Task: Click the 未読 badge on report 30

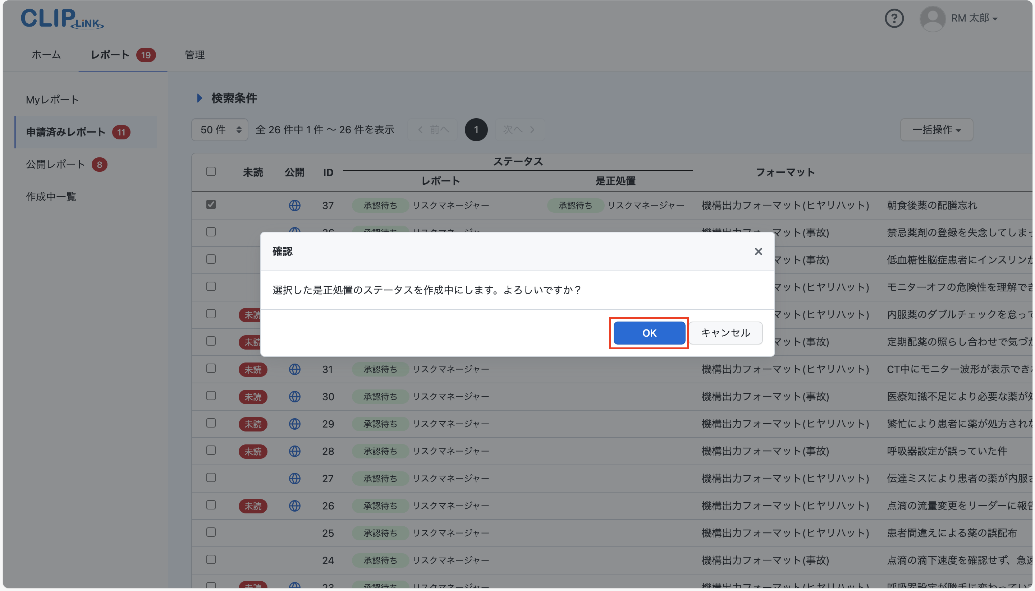Action: 253,397
